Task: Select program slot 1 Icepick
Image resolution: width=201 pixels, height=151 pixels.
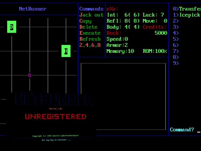Action: [x=186, y=15]
